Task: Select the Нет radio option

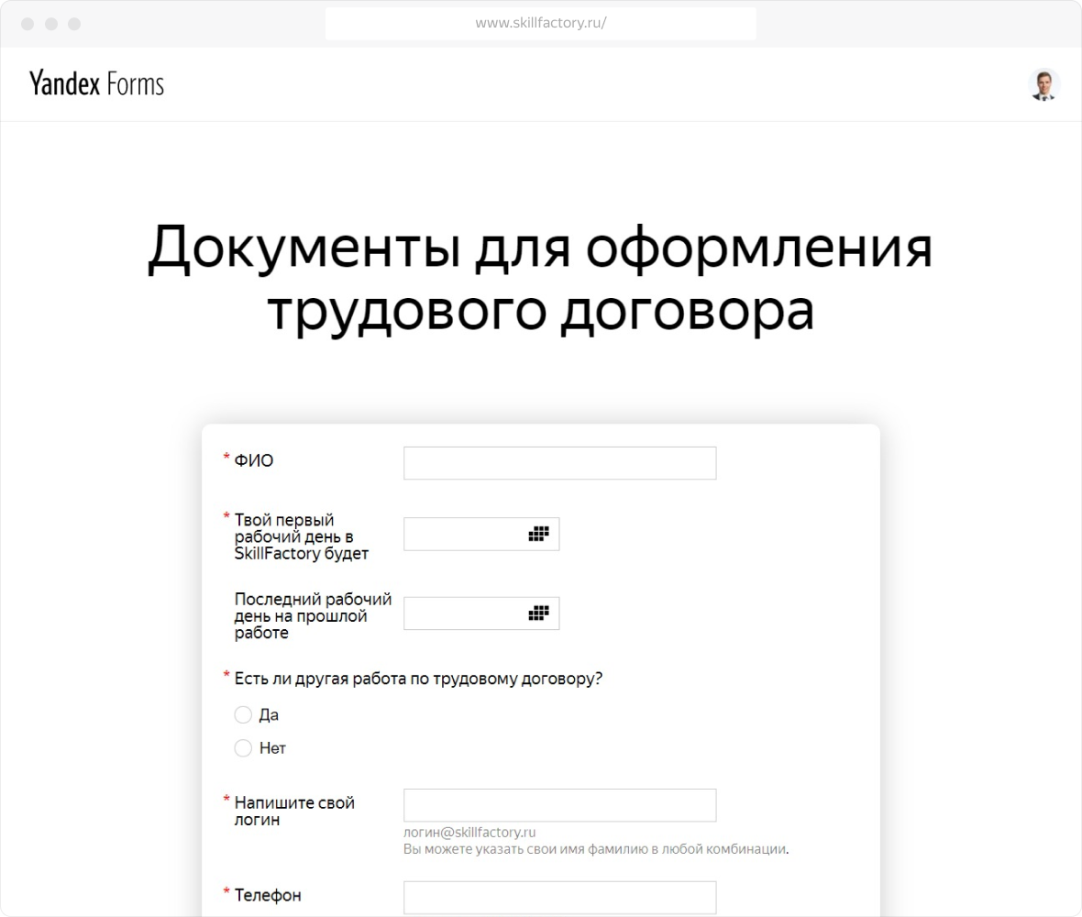Action: 243,747
